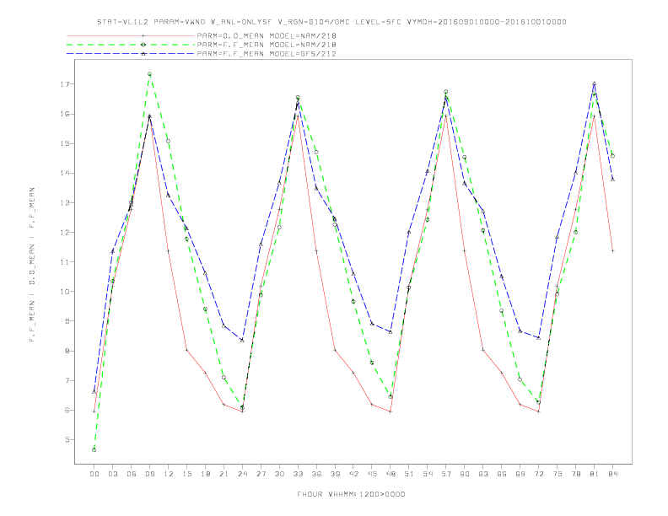Click the x-axis tick label 33
Viewport: 668px width, 516px height.
pos(298,474)
